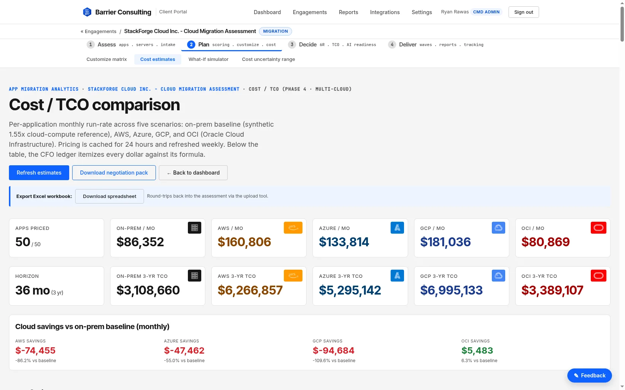Click the OCI monthly value $80,869
This screenshot has height=390, width=625.
(x=545, y=242)
